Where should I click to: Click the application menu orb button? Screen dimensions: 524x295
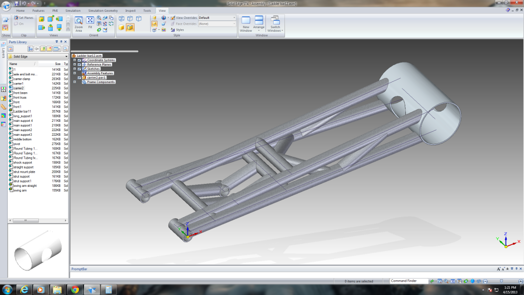7,6
